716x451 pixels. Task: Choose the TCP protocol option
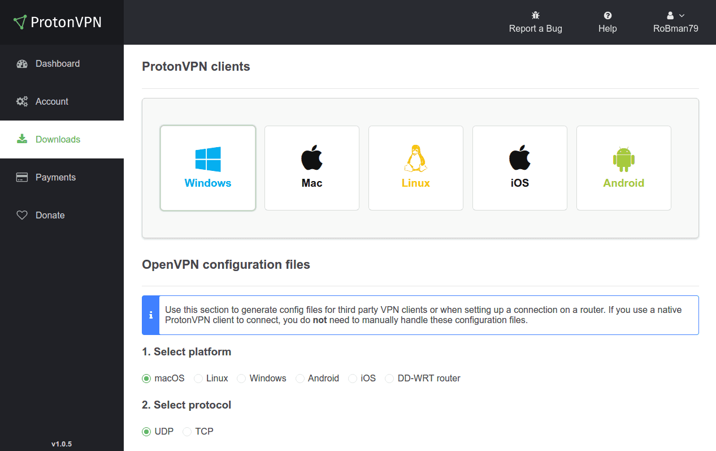pos(187,431)
